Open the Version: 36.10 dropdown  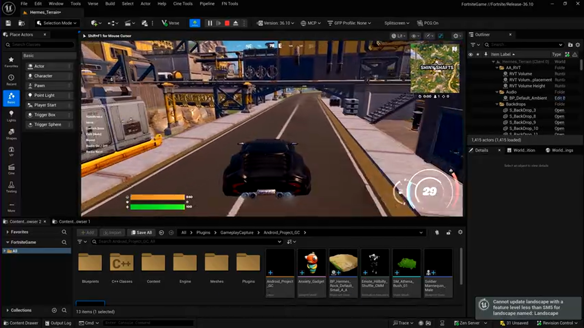pyautogui.click(x=274, y=23)
